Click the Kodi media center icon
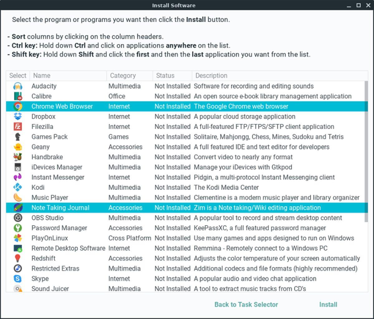Screen dimensions: 374x319 pos(17,187)
